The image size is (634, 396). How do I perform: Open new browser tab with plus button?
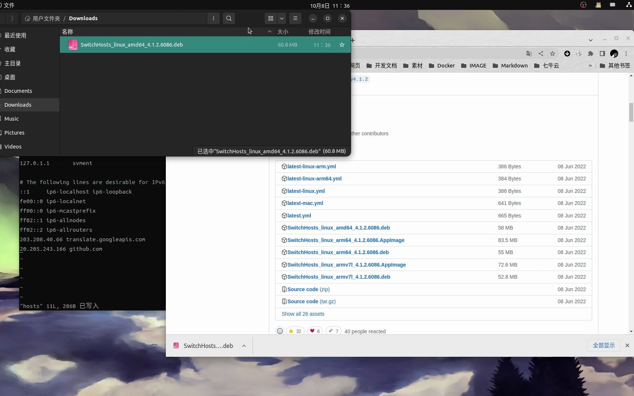tap(353, 40)
